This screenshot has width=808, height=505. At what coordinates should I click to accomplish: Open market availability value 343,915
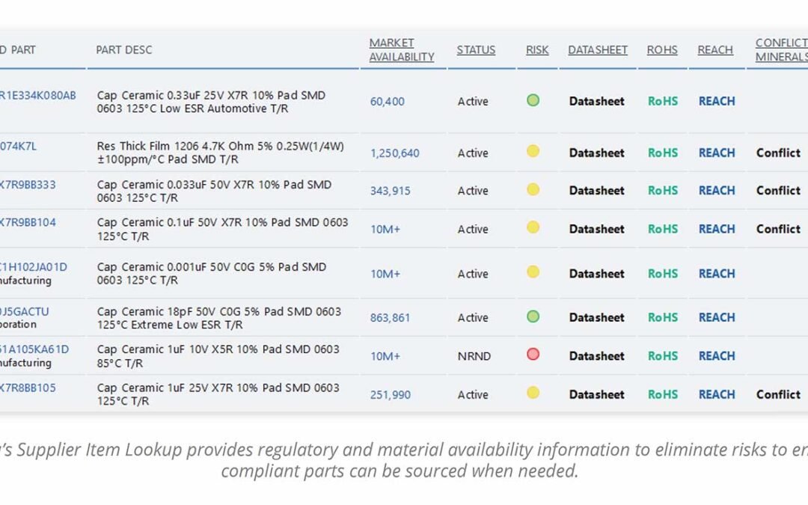click(x=390, y=191)
